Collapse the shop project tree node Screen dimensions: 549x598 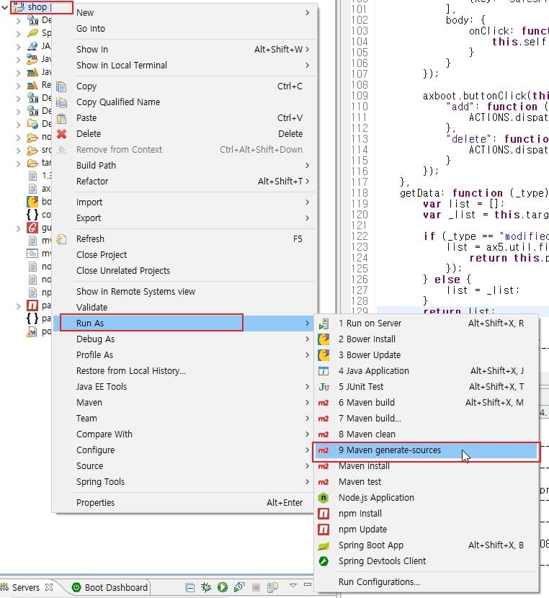(4, 7)
